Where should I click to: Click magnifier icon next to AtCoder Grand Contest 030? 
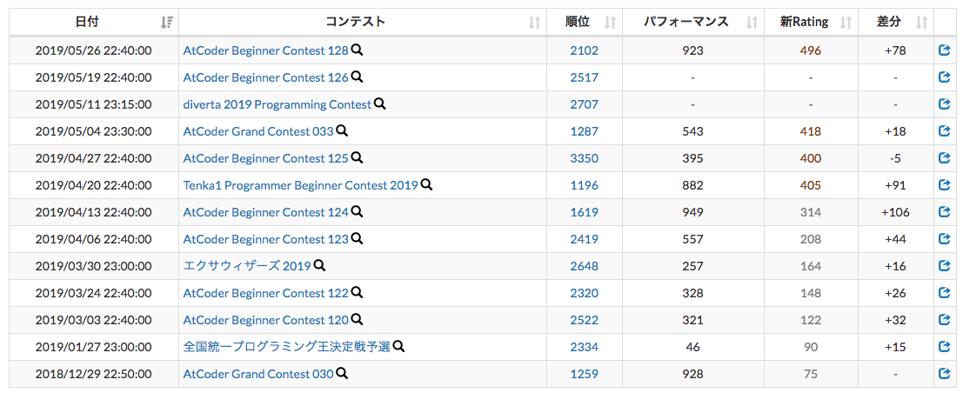click(x=342, y=373)
